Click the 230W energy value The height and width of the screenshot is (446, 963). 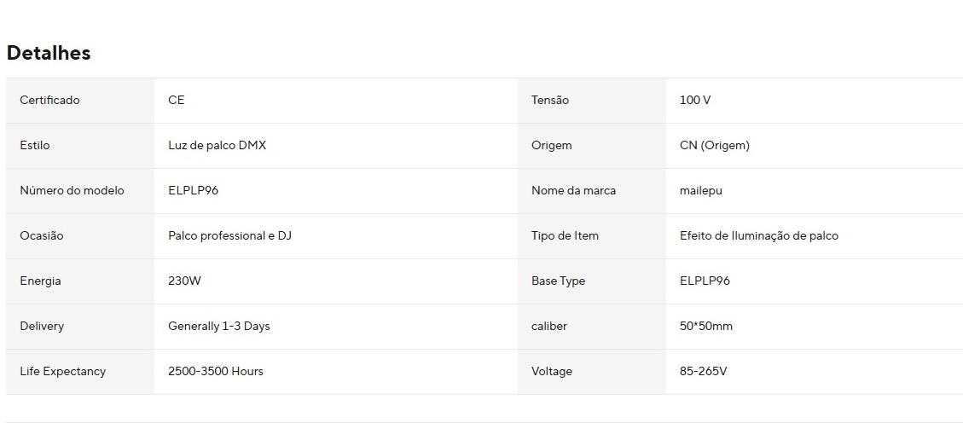click(x=185, y=281)
